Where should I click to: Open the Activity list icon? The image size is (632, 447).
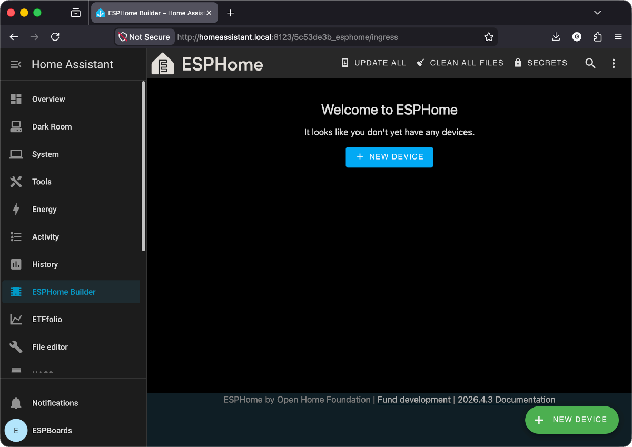(x=16, y=237)
